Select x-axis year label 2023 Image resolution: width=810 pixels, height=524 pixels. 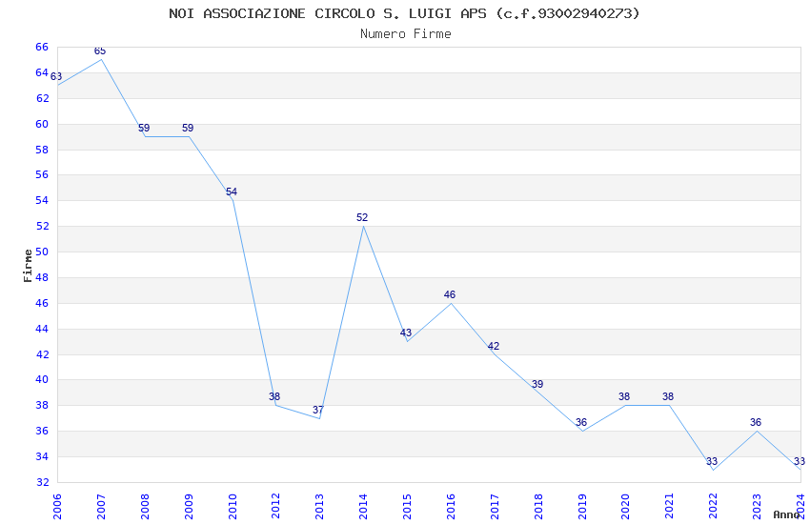pos(758,507)
